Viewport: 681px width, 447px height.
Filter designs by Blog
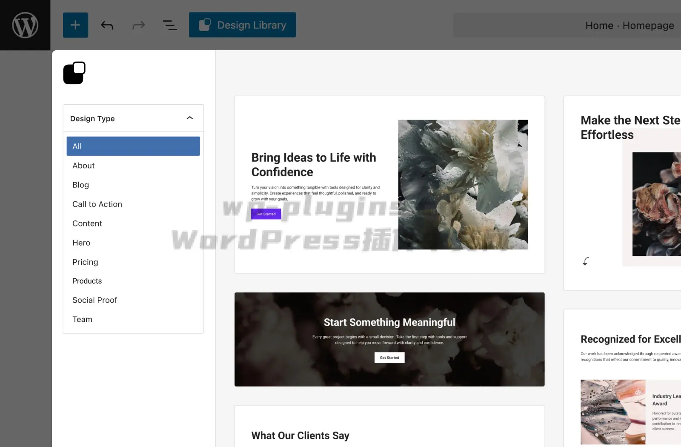point(133,185)
